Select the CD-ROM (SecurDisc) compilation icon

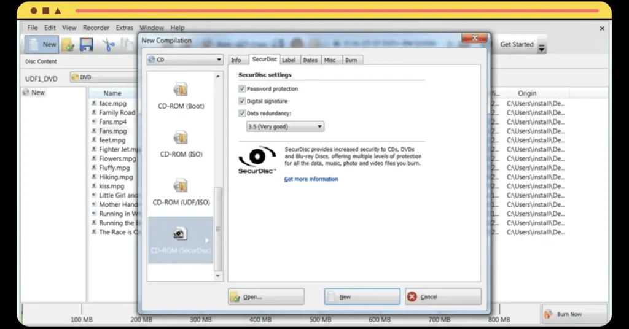(x=180, y=234)
